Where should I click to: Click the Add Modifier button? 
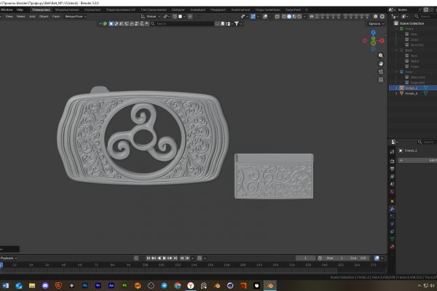[417, 160]
